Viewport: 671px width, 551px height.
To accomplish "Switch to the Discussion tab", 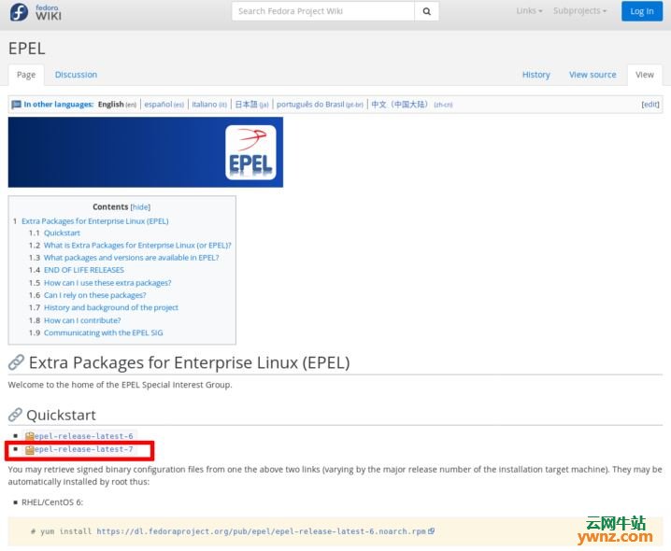I will click(76, 75).
